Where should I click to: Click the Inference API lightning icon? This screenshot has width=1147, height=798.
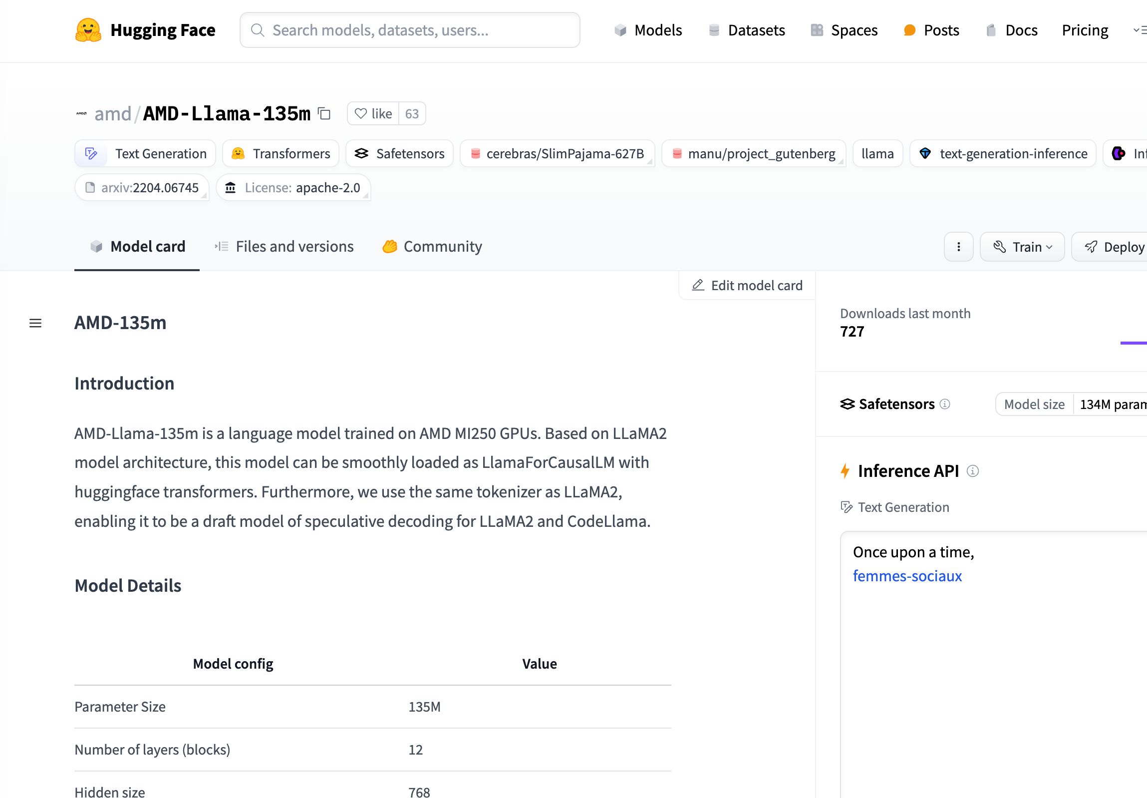pyautogui.click(x=845, y=471)
